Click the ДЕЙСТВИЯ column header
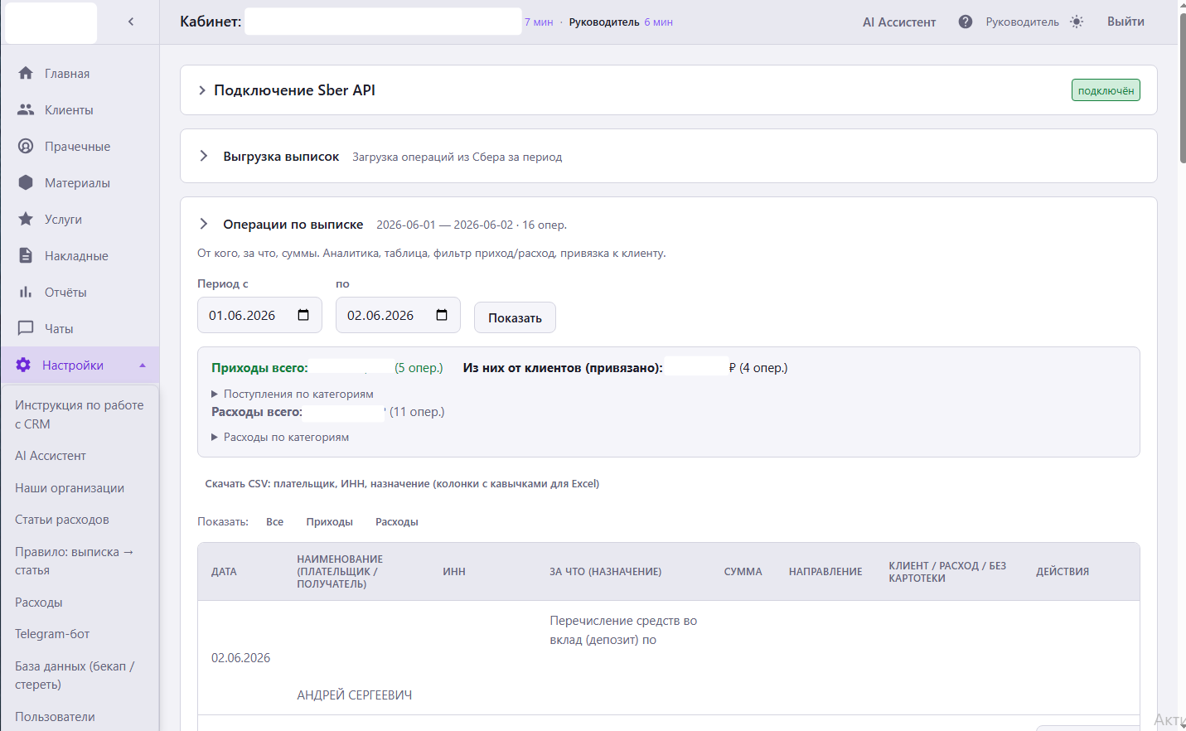Viewport: 1186px width, 731px height. [1063, 572]
